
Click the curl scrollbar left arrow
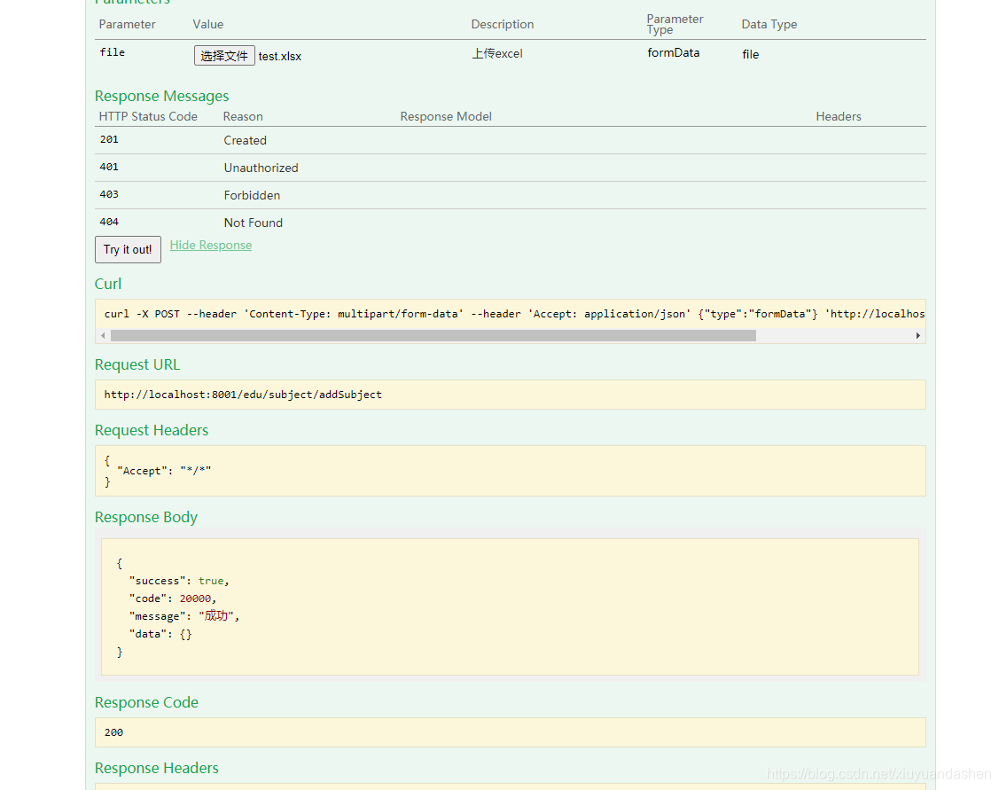pyautogui.click(x=103, y=336)
